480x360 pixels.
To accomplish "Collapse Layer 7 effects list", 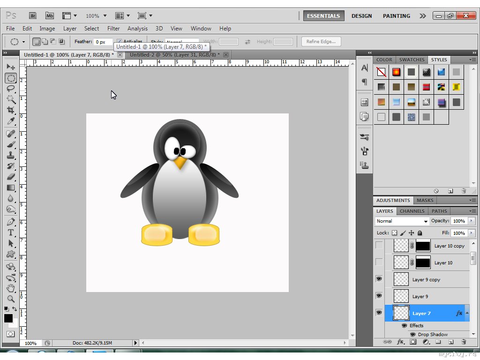I will 467,313.
